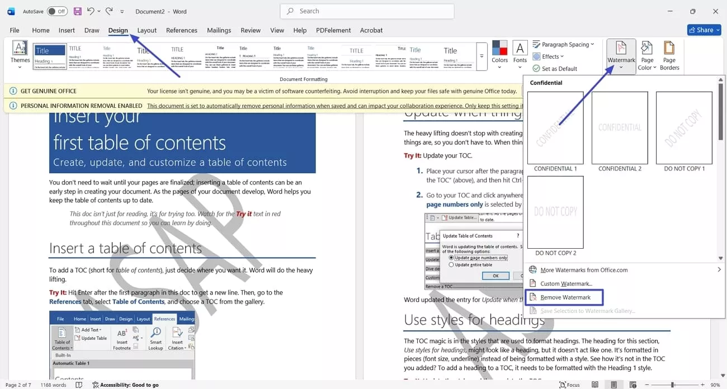Screen dimensions: 727x389
Task: Click Set as Default formatting
Action: [560, 68]
